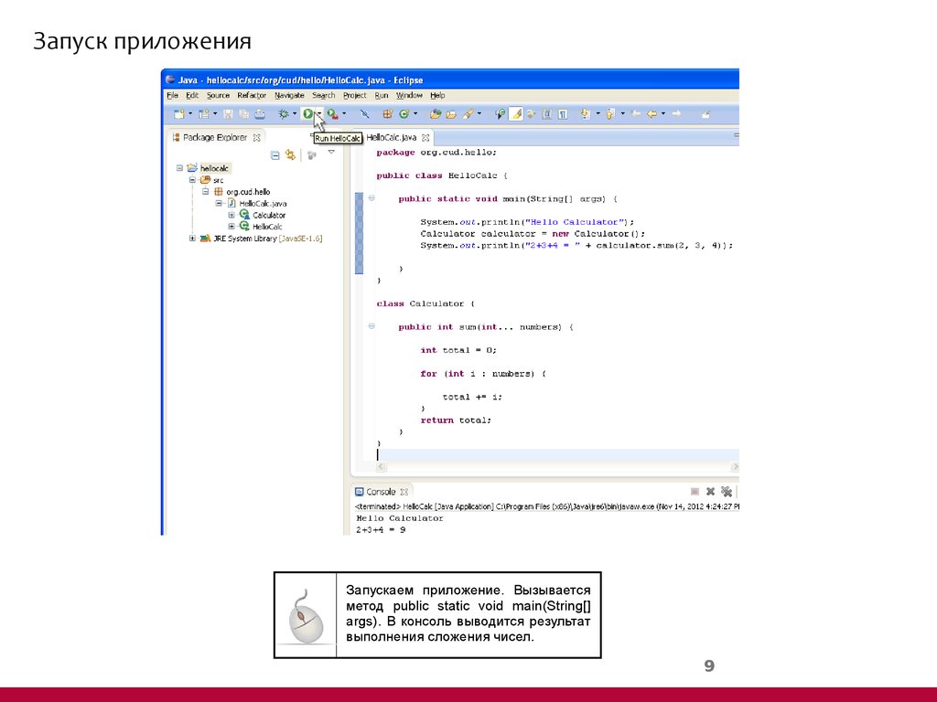Collapse the sum method fold marker
Screen dimensions: 937x702
pos(371,326)
